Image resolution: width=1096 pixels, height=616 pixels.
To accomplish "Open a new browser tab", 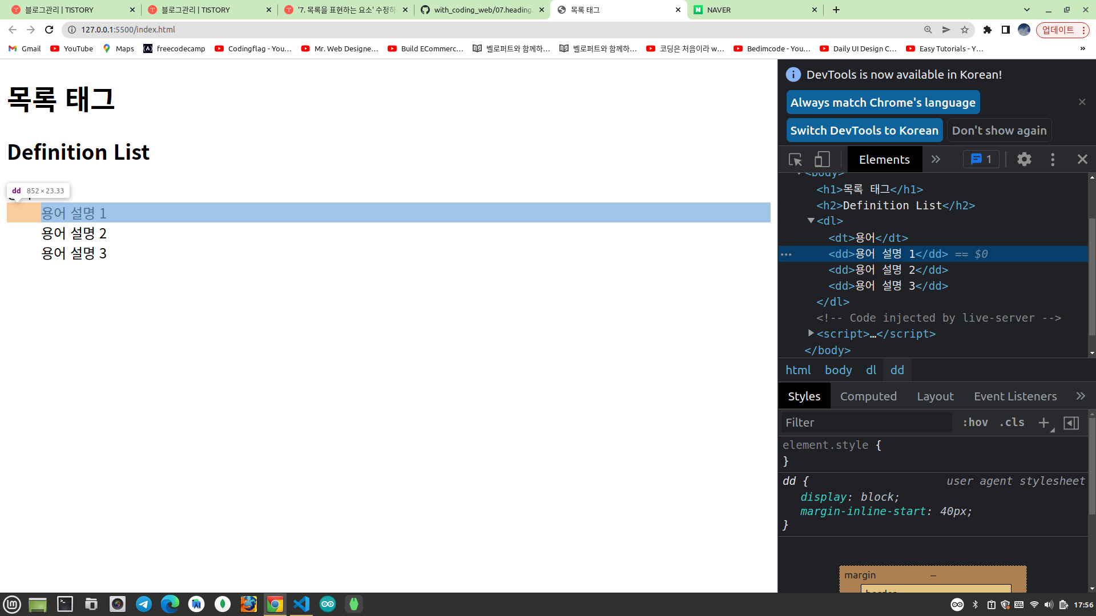I will 836,10.
